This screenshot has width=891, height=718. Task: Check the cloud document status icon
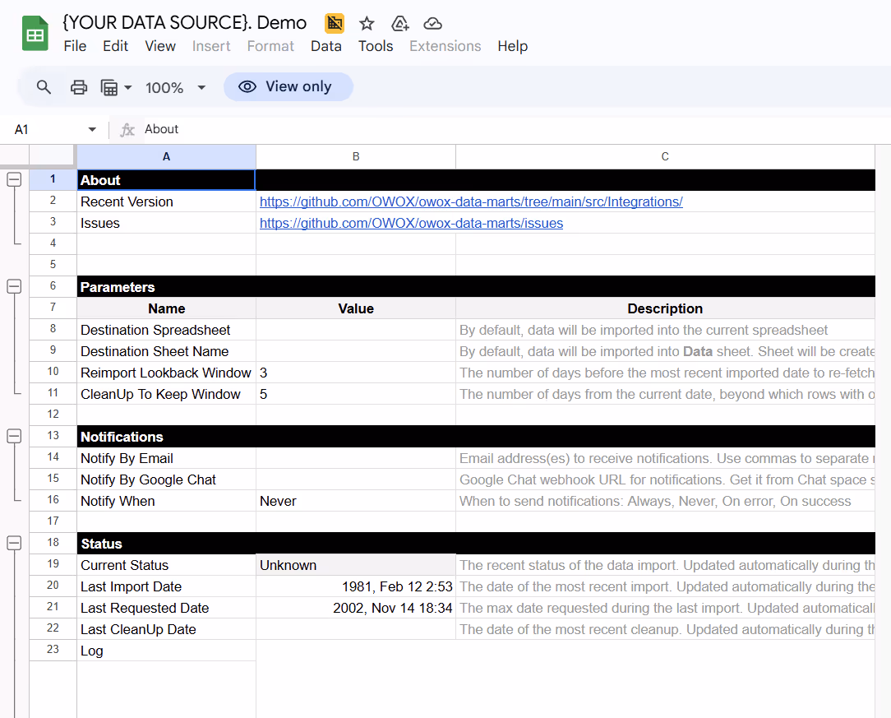[x=432, y=23]
